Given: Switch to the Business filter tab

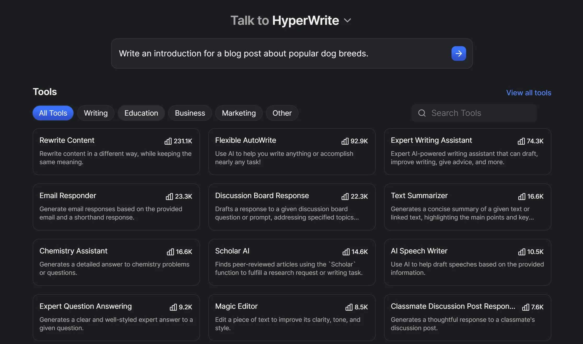Looking at the screenshot, I should tap(190, 113).
